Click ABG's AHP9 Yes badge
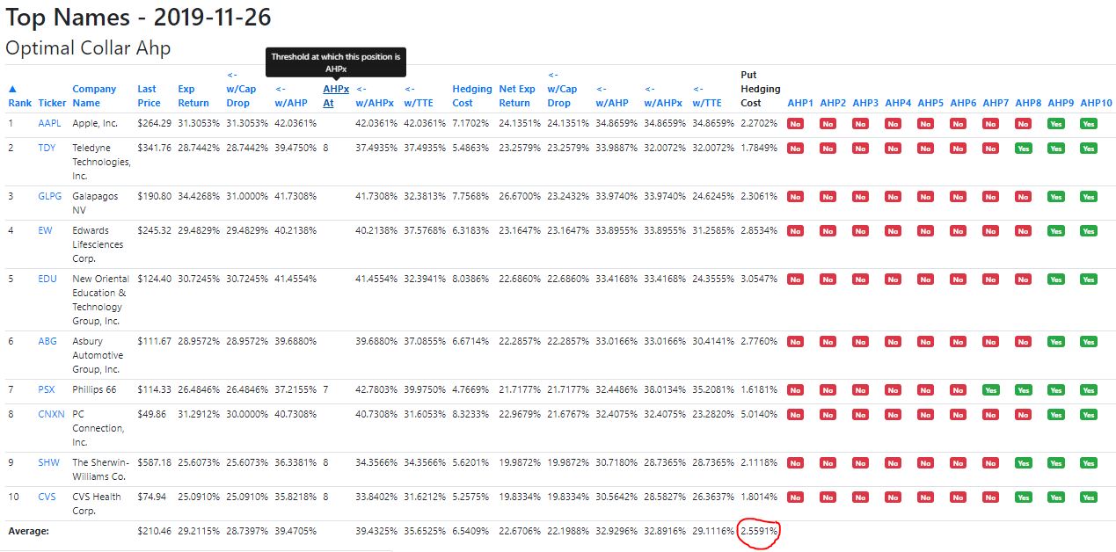 pyautogui.click(x=1056, y=342)
